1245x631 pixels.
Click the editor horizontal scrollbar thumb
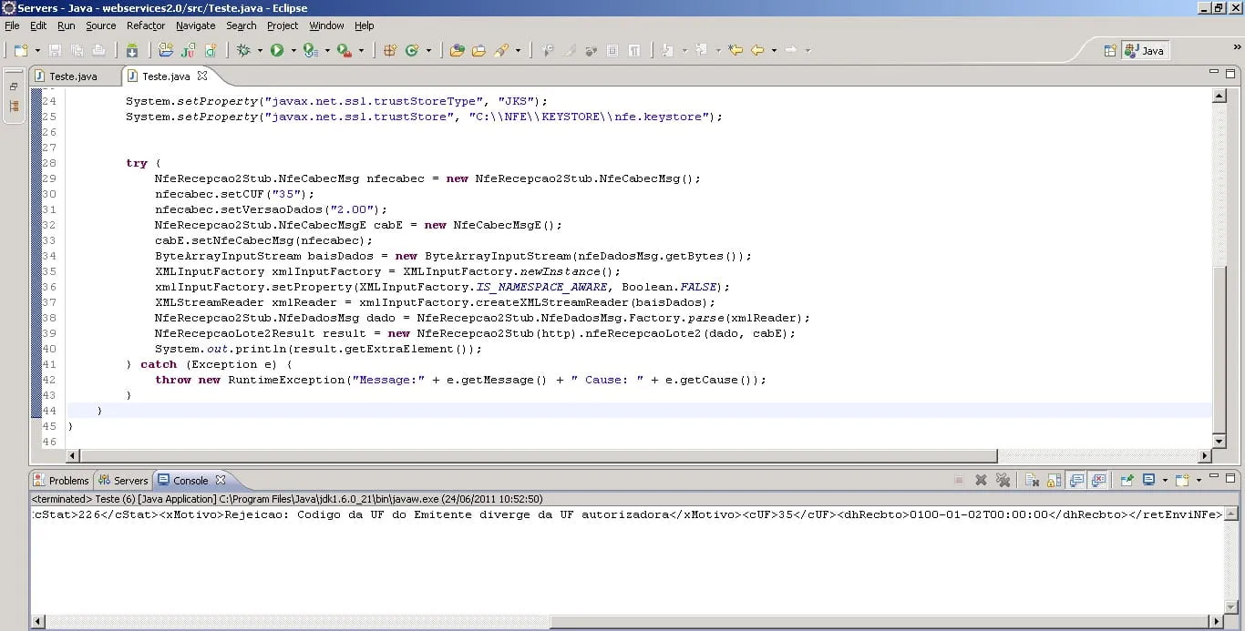tap(538, 455)
